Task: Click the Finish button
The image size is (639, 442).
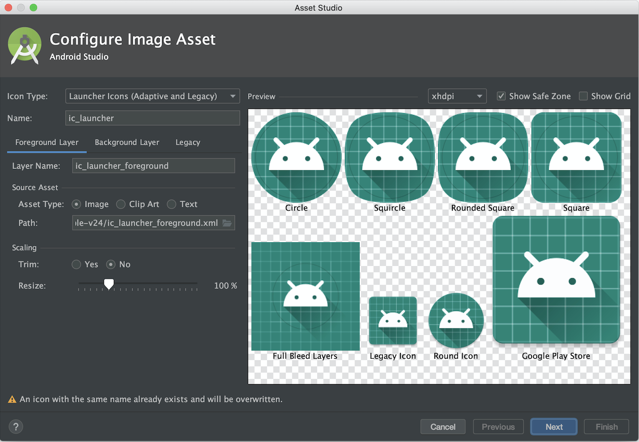Action: [x=606, y=427]
